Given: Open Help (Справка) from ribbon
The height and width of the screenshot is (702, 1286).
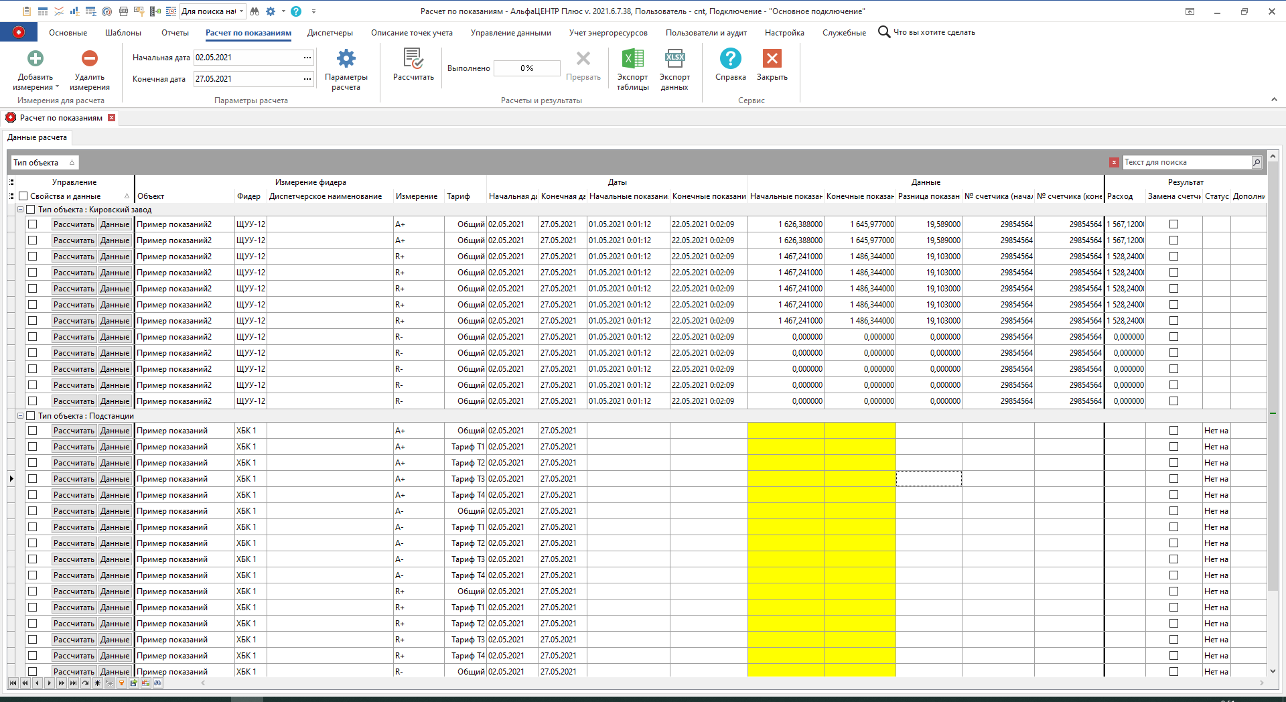Looking at the screenshot, I should tap(730, 59).
